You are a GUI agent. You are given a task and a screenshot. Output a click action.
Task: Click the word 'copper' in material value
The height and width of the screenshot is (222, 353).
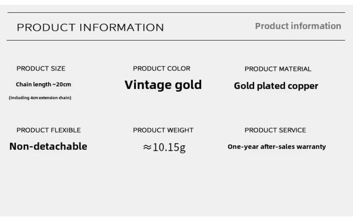pos(303,86)
